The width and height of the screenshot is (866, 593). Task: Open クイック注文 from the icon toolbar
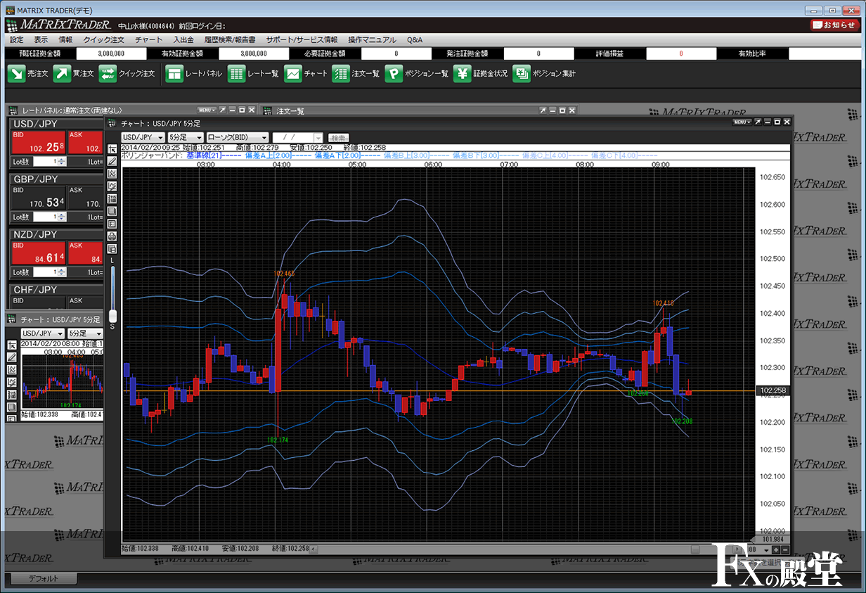tap(108, 73)
